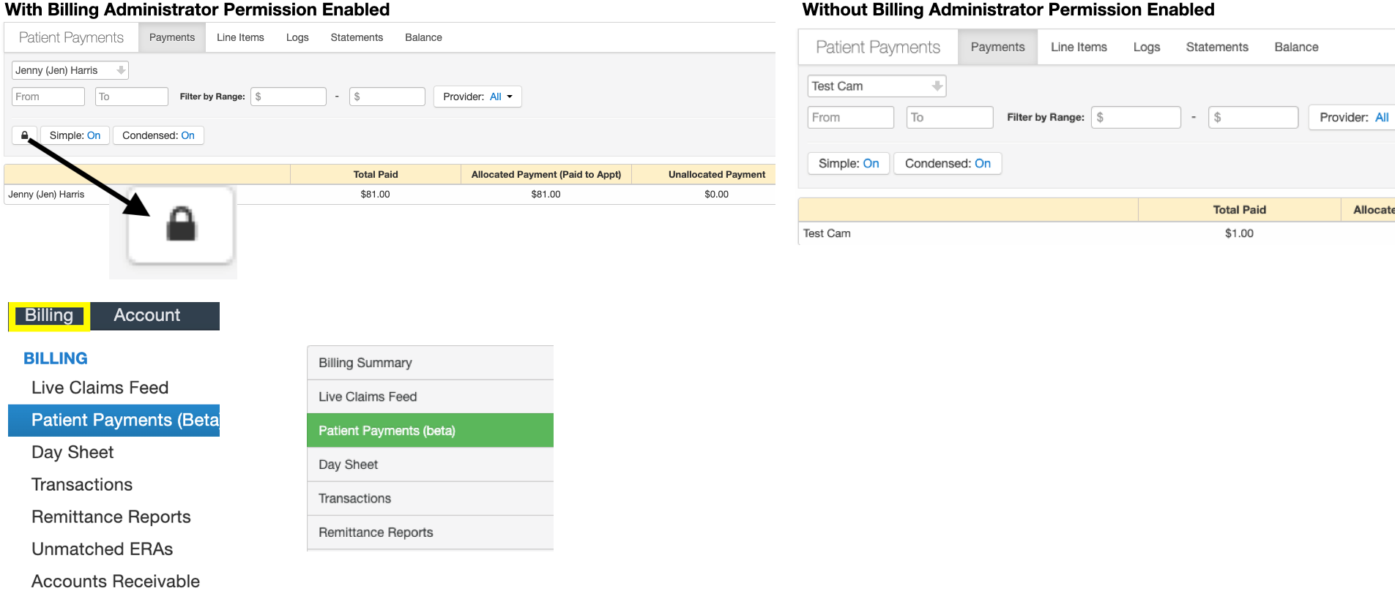Click the BILLING section heading
This screenshot has width=1395, height=591.
pyautogui.click(x=56, y=358)
